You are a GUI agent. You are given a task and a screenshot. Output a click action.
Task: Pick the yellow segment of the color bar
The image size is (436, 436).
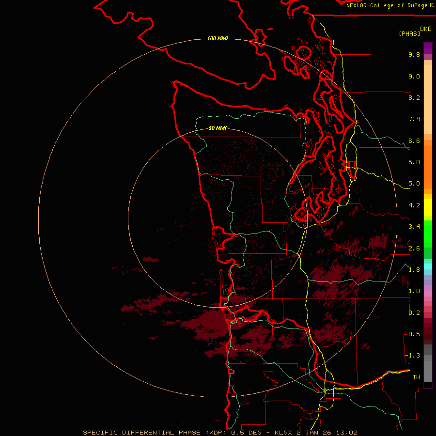pos(428,207)
